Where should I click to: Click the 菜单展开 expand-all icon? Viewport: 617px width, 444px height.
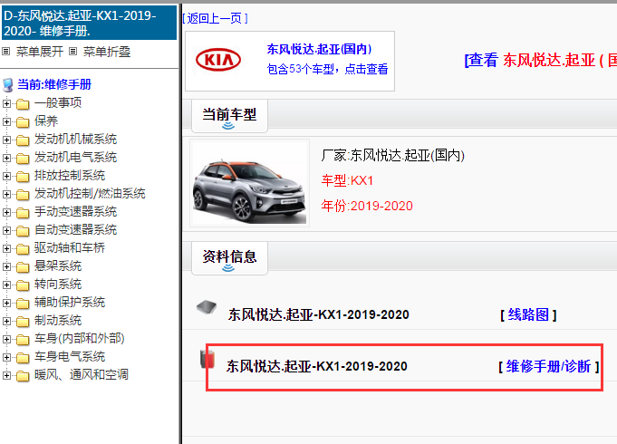(x=6, y=52)
